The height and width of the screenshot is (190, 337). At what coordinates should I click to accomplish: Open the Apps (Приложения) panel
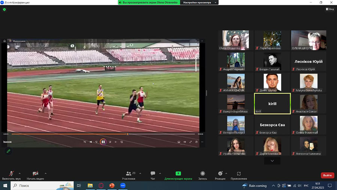(239, 175)
